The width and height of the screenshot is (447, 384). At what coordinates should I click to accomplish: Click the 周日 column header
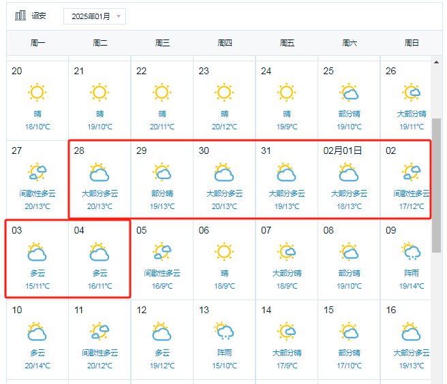click(x=412, y=43)
